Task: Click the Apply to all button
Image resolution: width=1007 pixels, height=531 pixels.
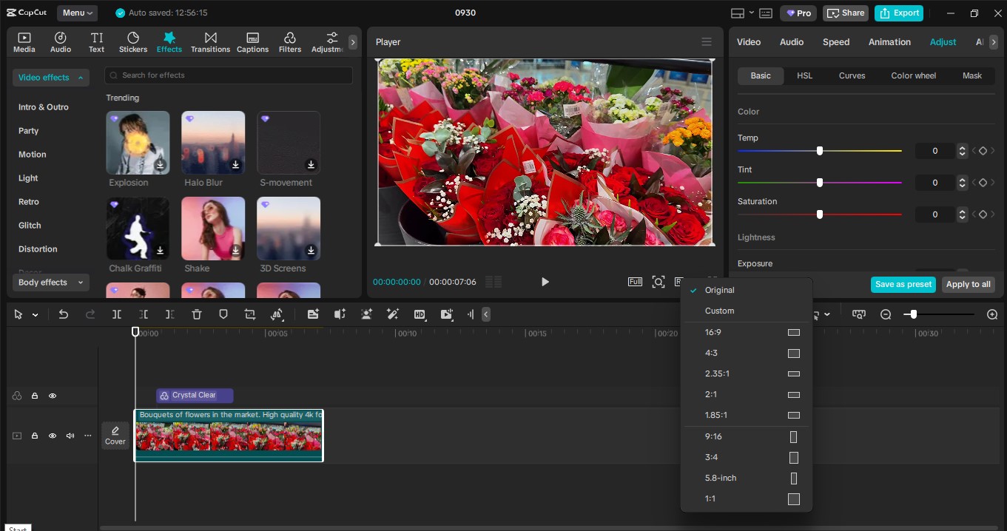Action: (968, 284)
